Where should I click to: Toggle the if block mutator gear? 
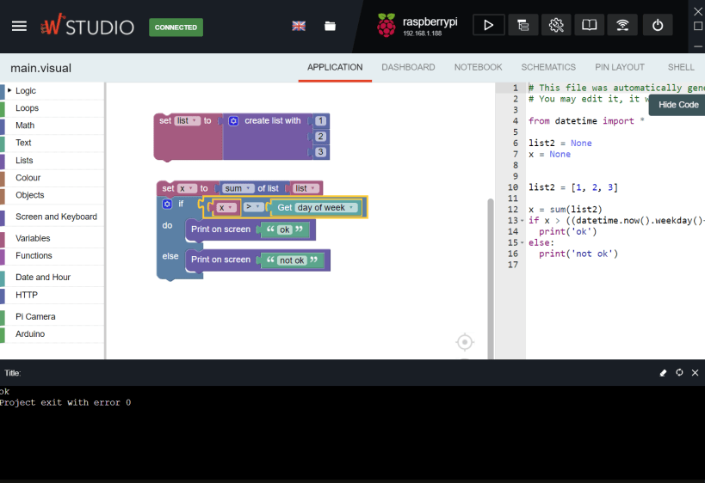coord(167,205)
